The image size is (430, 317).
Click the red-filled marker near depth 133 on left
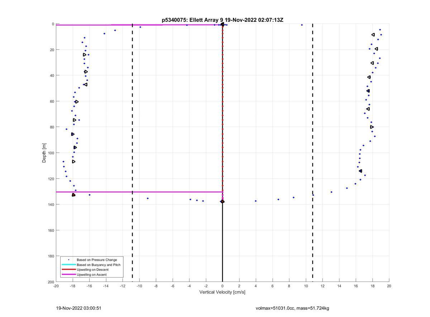(73, 195)
